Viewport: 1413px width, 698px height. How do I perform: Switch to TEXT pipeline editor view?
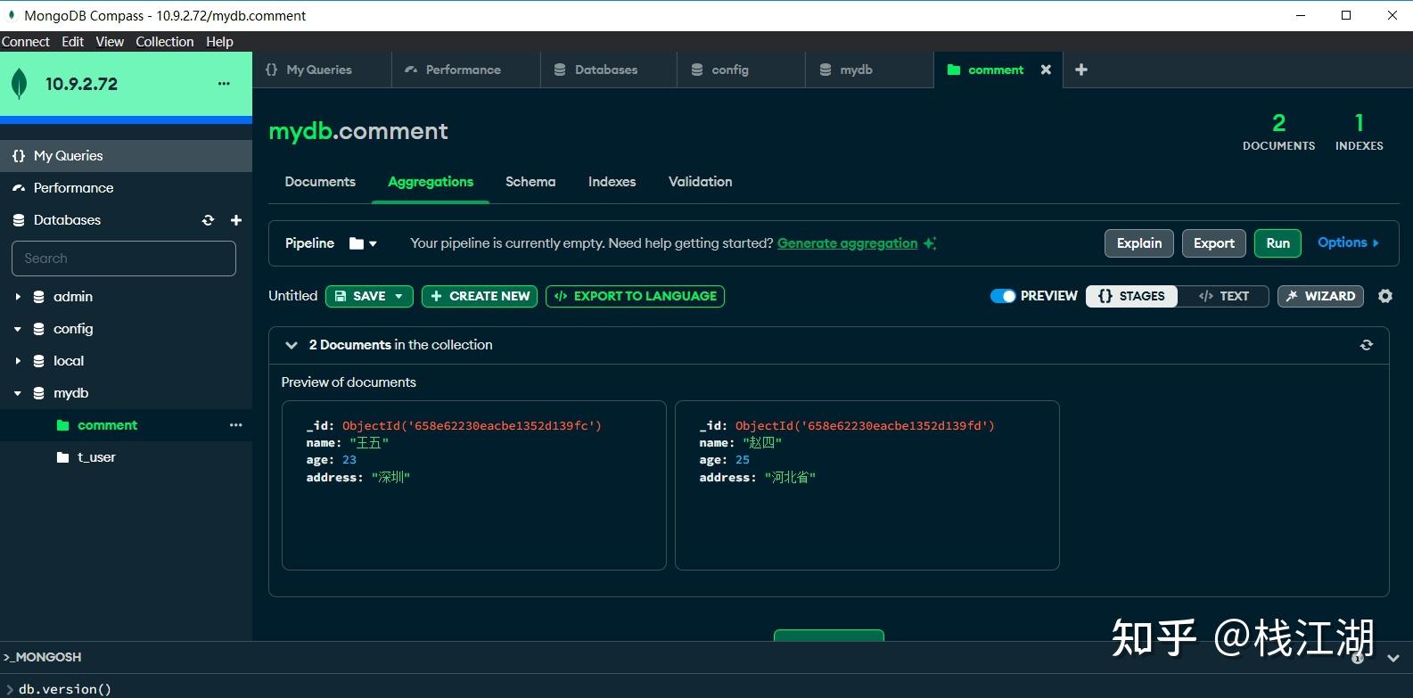coord(1223,296)
